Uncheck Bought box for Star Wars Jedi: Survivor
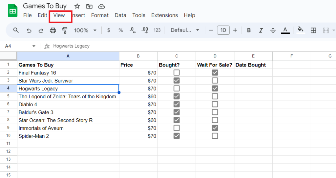Viewport: 336px width, 178px height. (x=177, y=81)
